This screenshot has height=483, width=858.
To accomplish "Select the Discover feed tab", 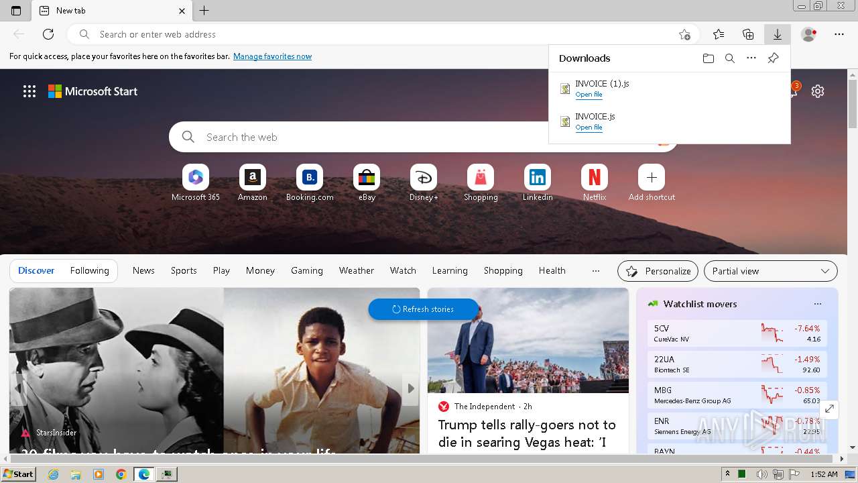I will click(x=36, y=270).
